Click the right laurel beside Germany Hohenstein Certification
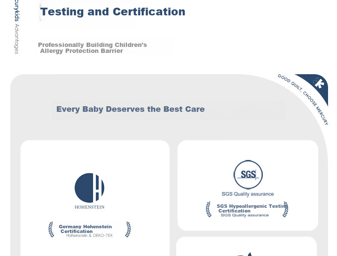The image size is (337, 256). (x=128, y=230)
